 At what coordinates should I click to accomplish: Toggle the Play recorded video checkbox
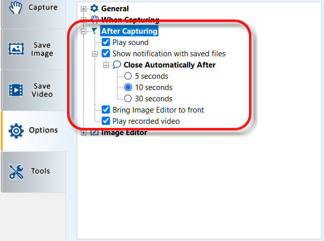coord(106,121)
